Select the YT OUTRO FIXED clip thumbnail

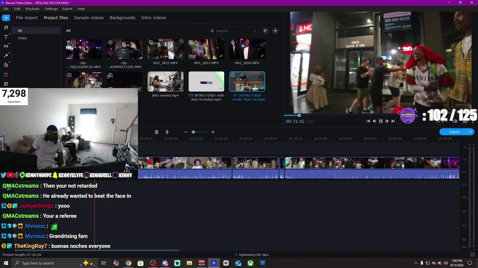pos(247,82)
